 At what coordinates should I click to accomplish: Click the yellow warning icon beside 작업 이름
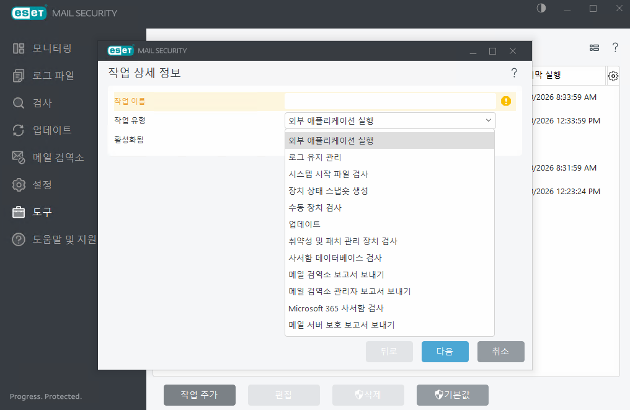click(x=506, y=101)
